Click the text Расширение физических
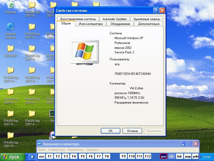The height and width of the screenshot is (161, 214). [x=131, y=103]
